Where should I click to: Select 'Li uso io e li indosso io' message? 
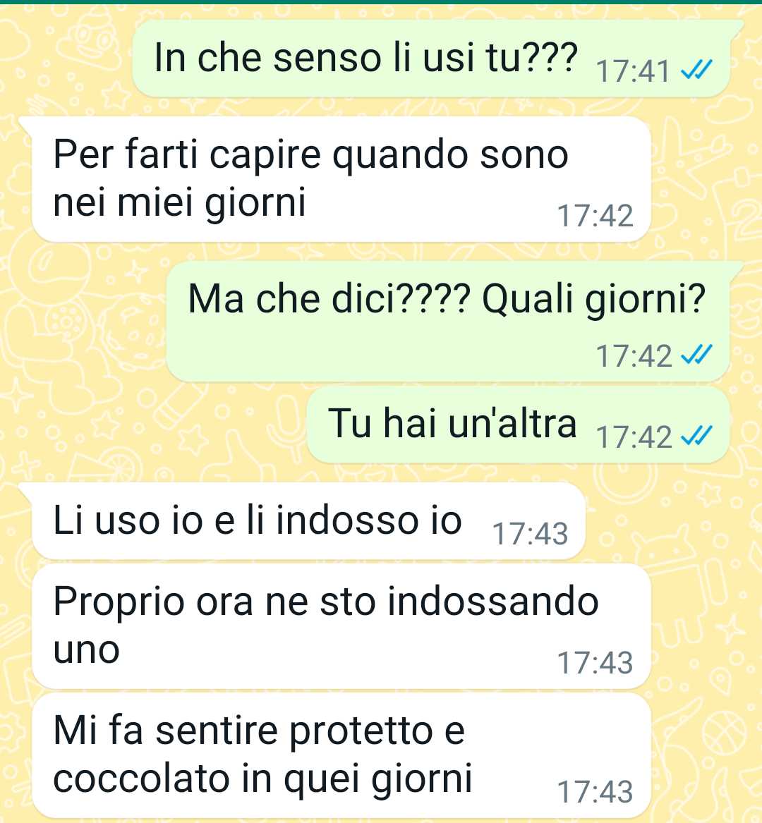coord(308,521)
